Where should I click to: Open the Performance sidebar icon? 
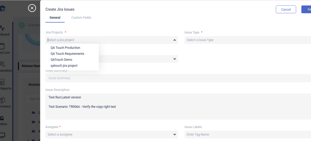click(x=2, y=100)
